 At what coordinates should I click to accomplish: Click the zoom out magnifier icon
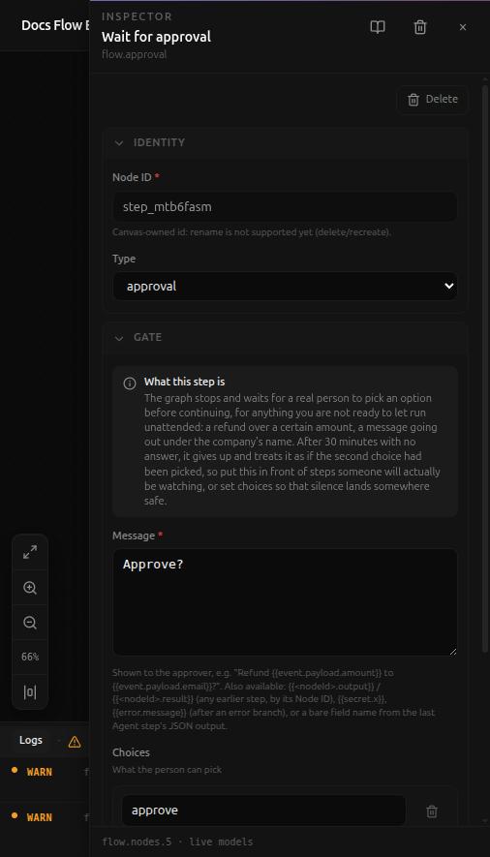30,623
